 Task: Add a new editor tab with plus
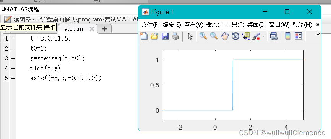pos(104,29)
